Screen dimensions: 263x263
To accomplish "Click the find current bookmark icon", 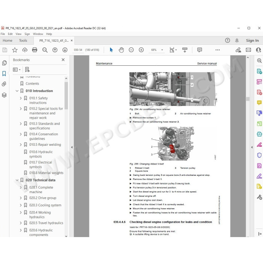I will point(27,70).
